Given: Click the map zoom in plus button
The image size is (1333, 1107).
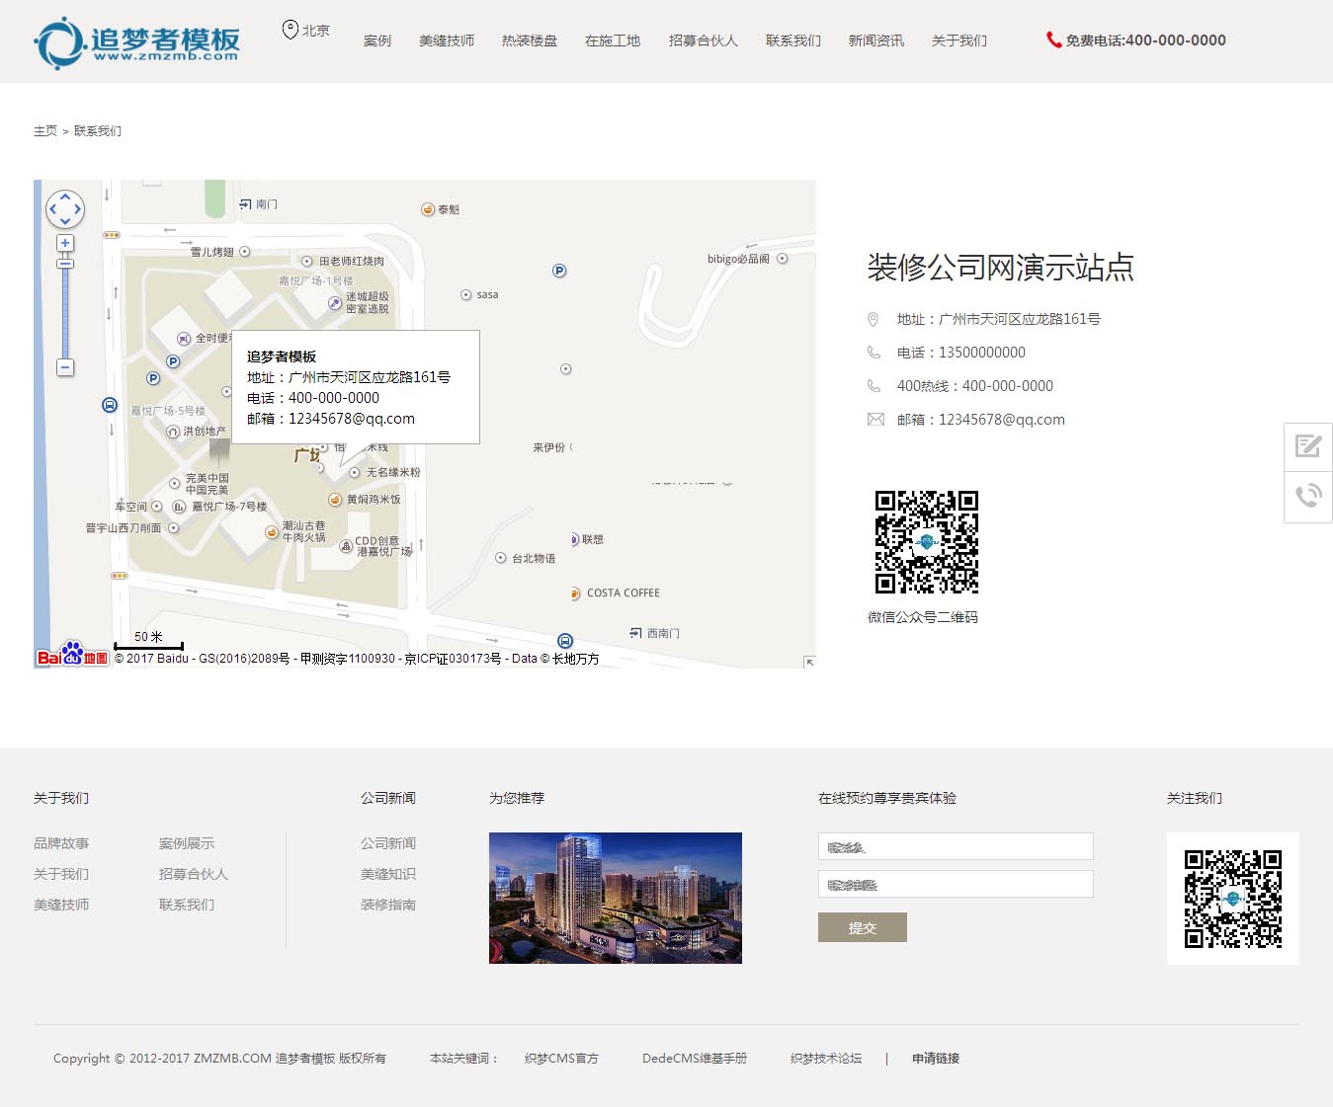Looking at the screenshot, I should point(65,243).
